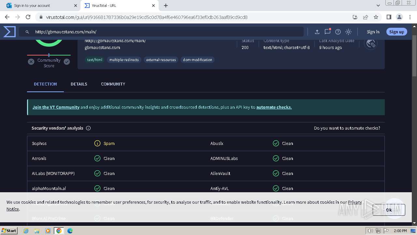
Task: Switch to the DETAILS tab
Action: pos(79,84)
